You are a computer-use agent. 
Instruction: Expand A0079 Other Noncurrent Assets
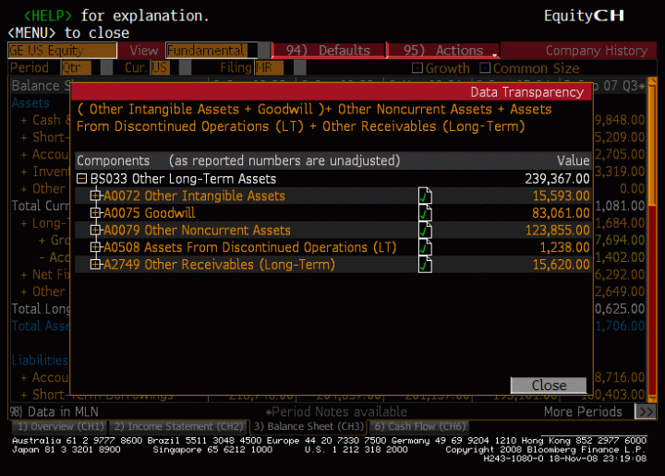(x=95, y=230)
